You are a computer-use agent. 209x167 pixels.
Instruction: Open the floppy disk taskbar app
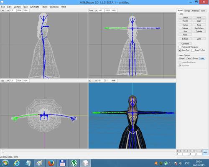(x=63, y=163)
